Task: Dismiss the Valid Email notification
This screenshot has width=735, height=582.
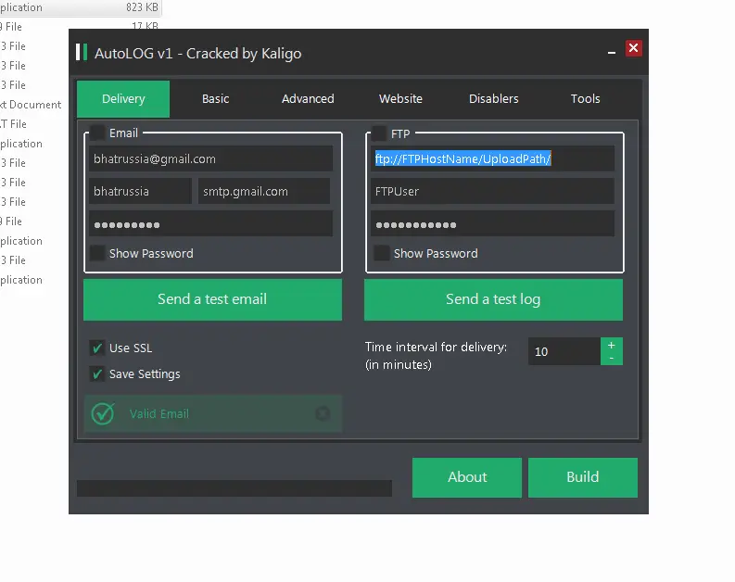Action: point(323,414)
